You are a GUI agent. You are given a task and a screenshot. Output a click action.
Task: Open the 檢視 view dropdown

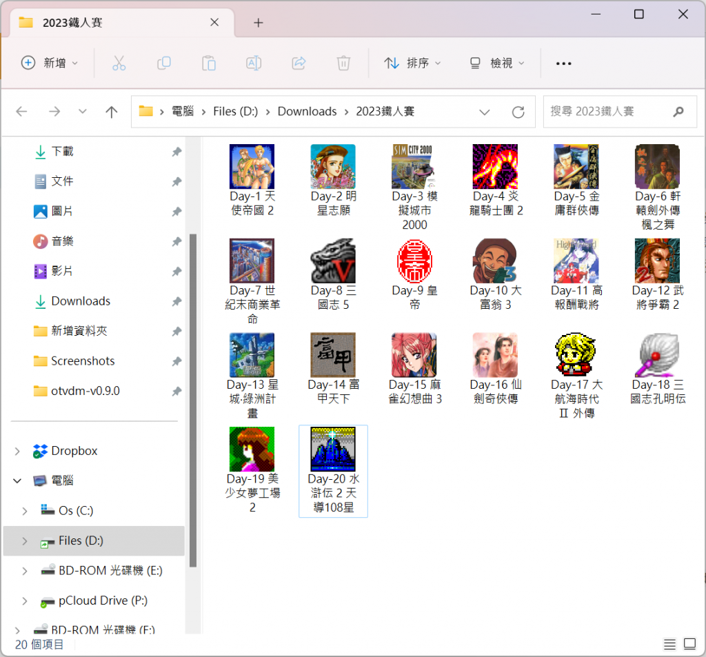(497, 63)
